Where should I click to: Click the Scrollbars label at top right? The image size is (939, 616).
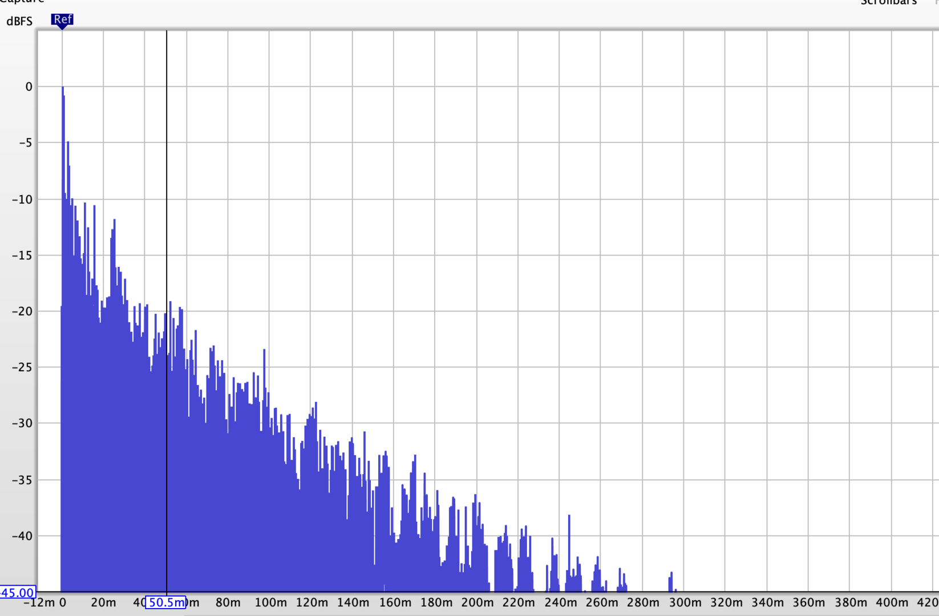(x=889, y=2)
